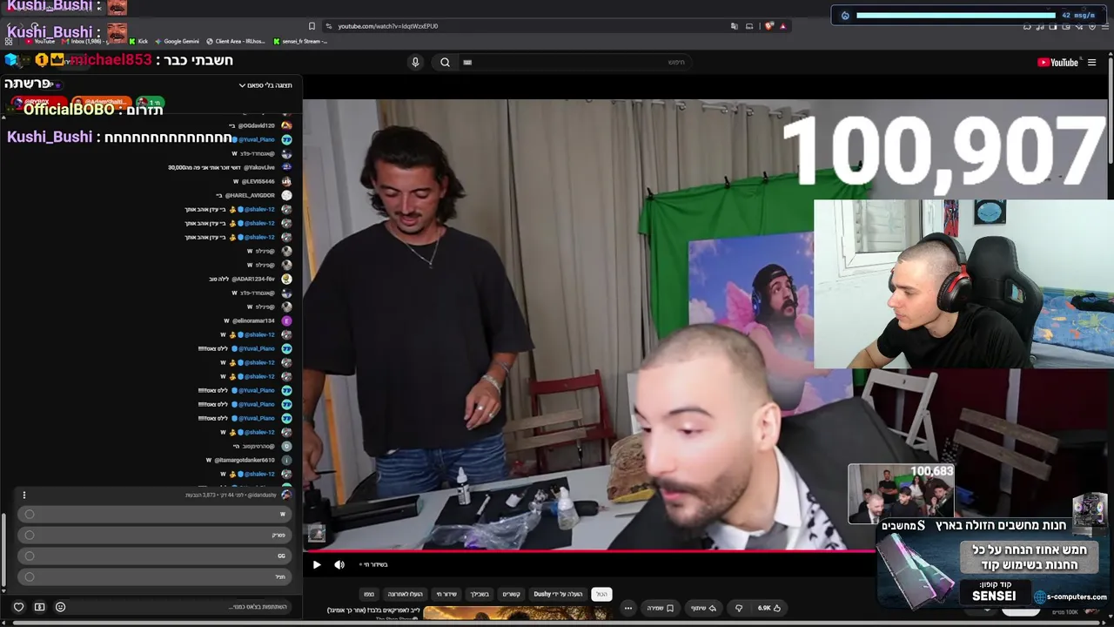The image size is (1114, 627).
Task: Click the red video progress bar
Action: click(x=590, y=550)
